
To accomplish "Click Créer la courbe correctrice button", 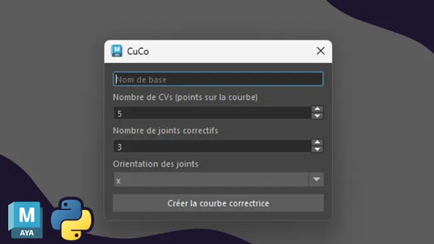I will click(x=218, y=203).
